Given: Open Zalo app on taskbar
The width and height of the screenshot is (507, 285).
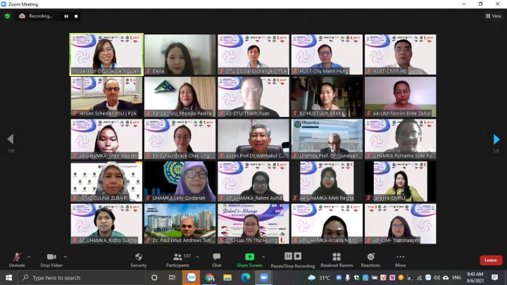Looking at the screenshot, I should click(x=192, y=277).
